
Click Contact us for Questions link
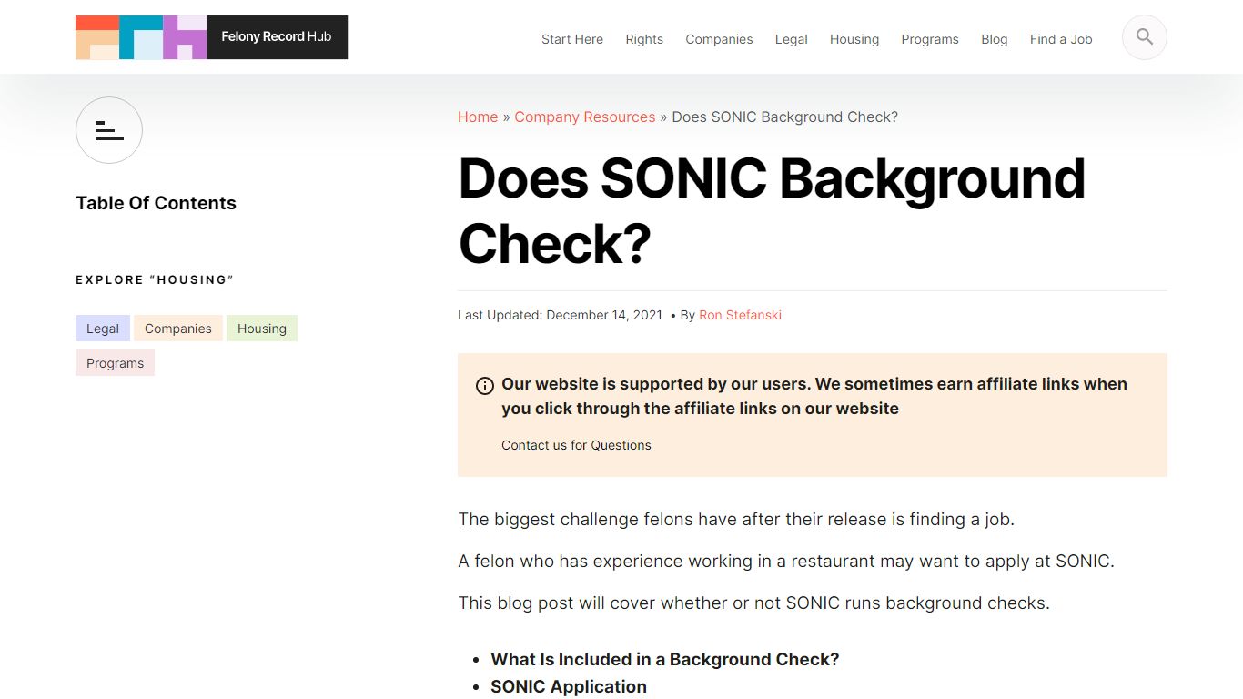click(x=576, y=445)
